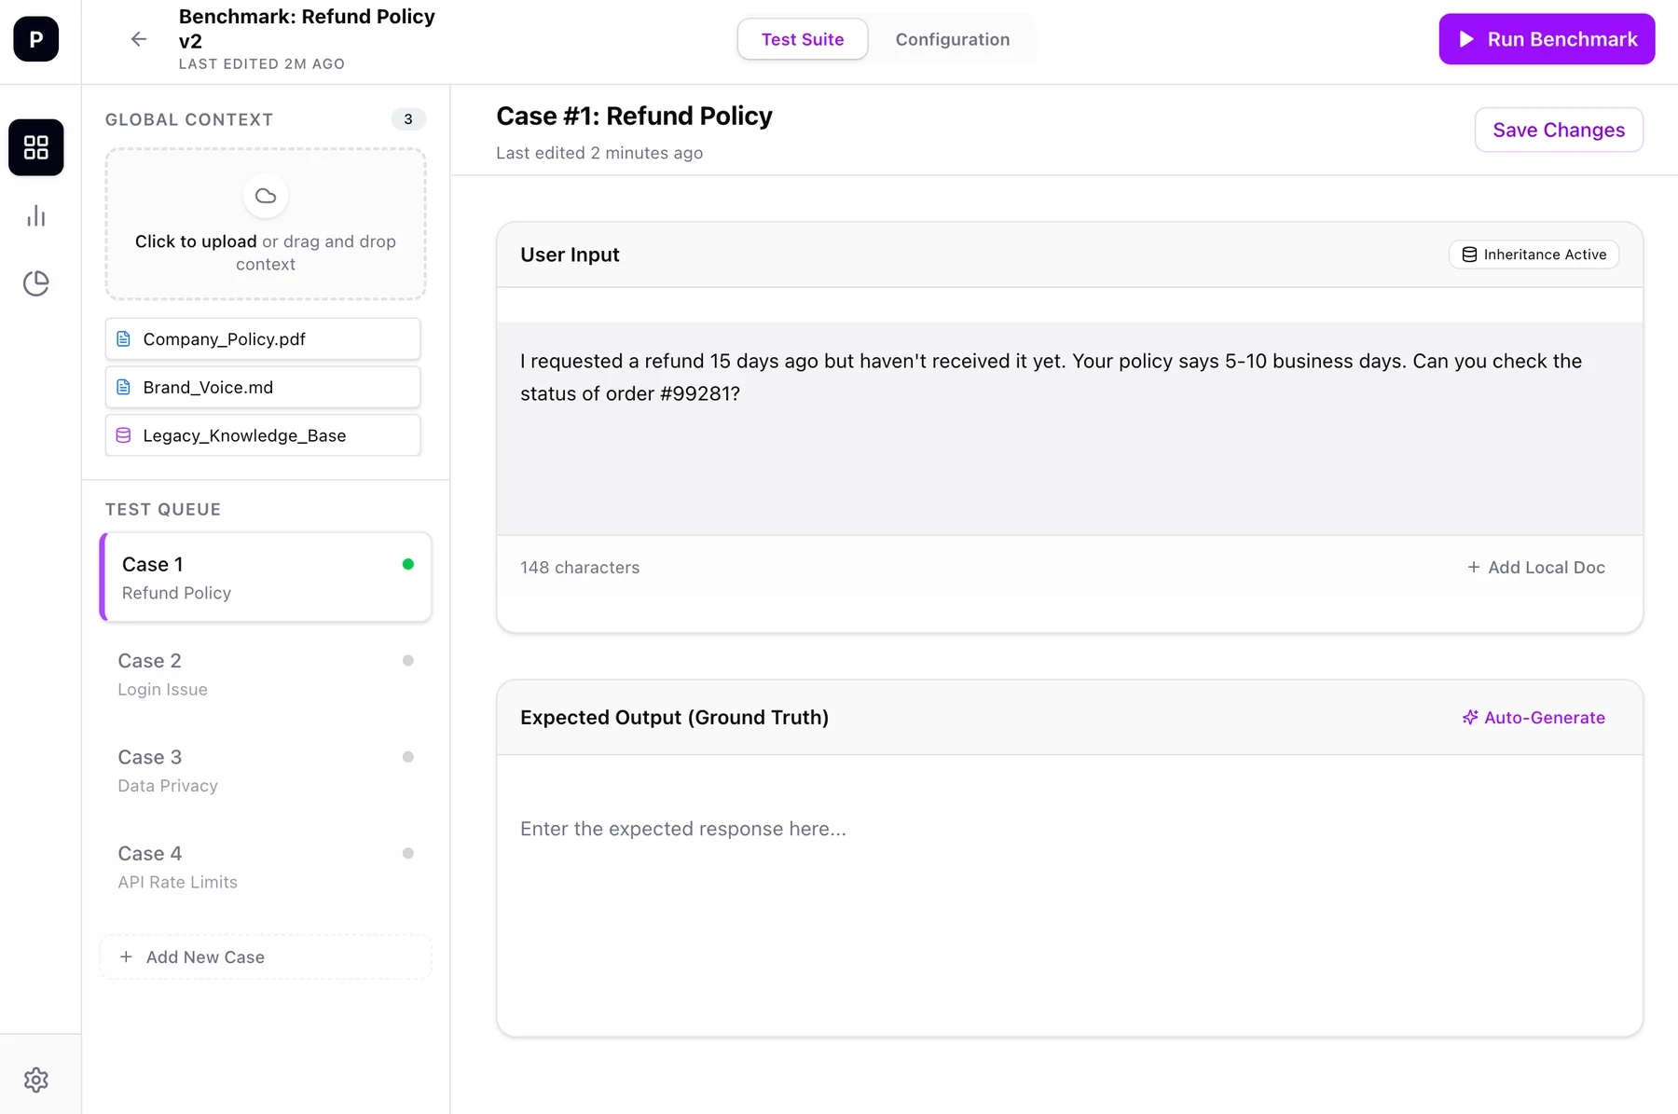Click the Brand_Voice.md file name

208,387
